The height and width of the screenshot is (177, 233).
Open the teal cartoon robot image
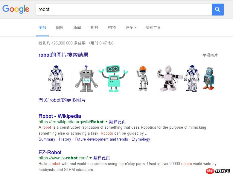(x=113, y=78)
